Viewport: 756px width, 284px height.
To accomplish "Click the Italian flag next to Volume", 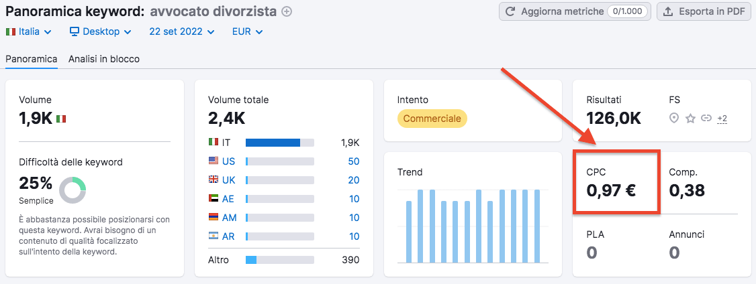I will (x=61, y=119).
